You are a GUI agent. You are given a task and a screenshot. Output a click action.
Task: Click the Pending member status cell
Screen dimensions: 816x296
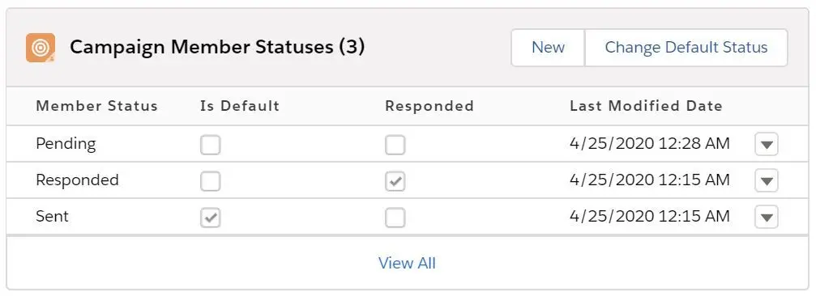(66, 144)
